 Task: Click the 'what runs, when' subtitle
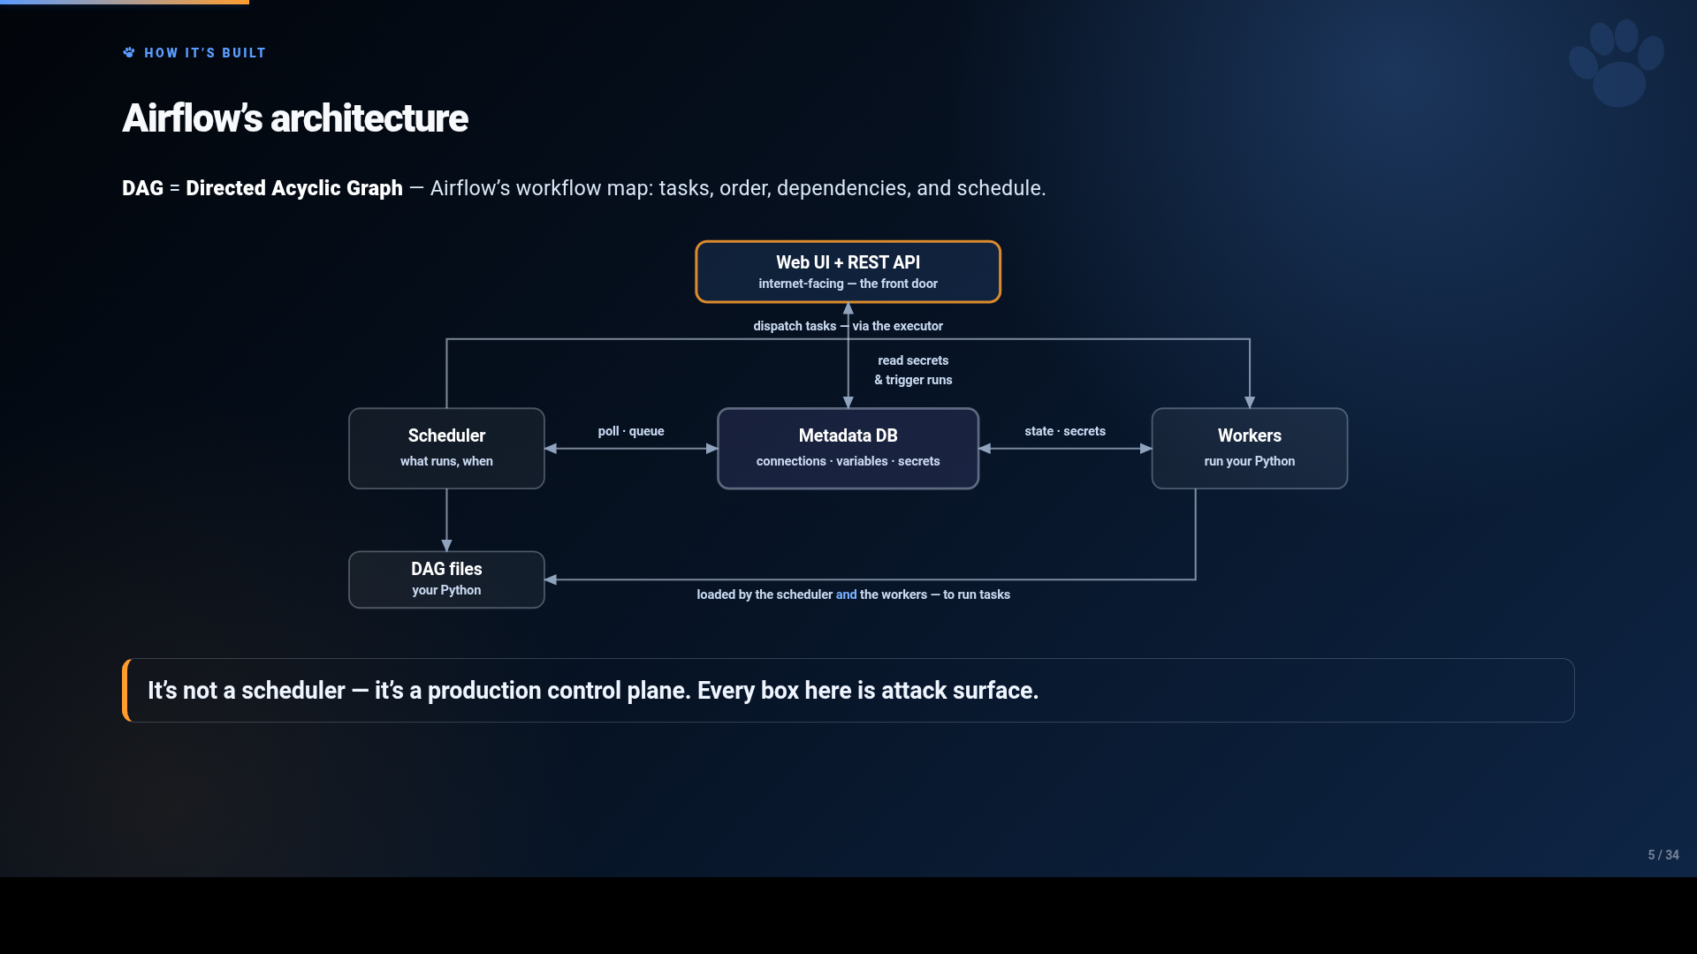446,461
